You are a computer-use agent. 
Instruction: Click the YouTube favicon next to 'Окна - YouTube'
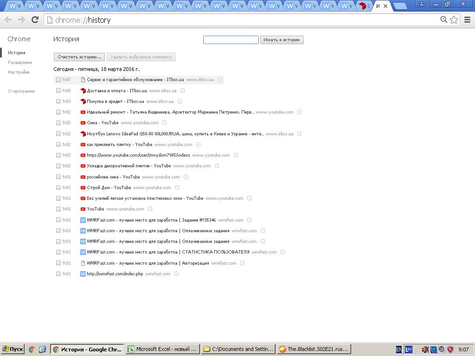pyautogui.click(x=83, y=123)
